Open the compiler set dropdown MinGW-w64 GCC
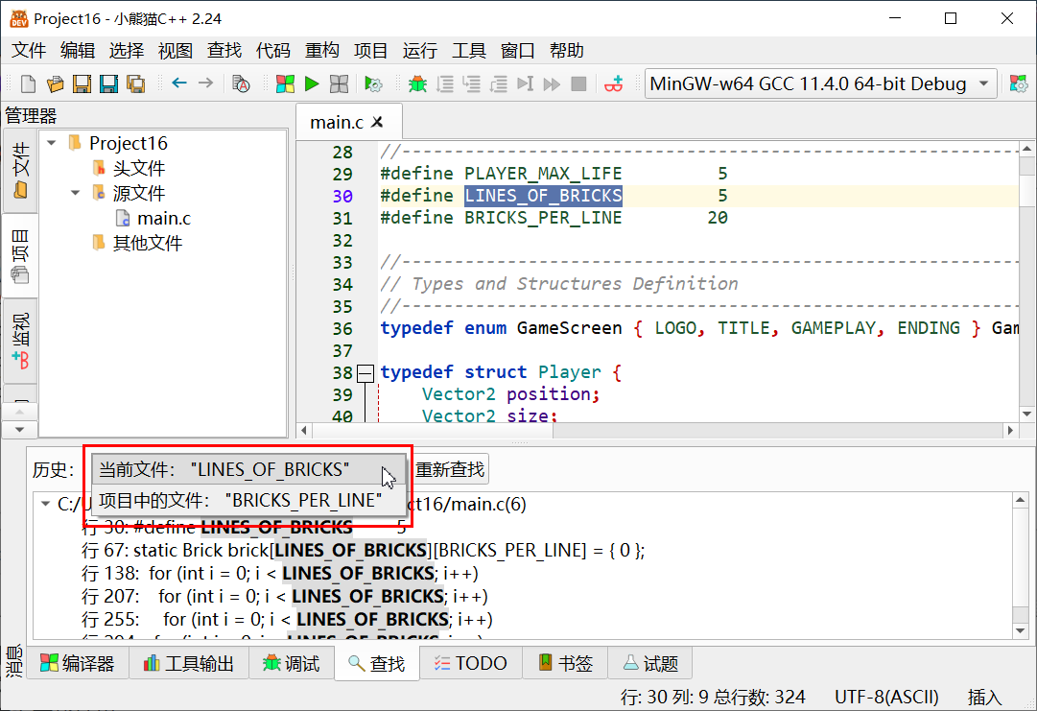This screenshot has height=711, width=1037. [820, 84]
